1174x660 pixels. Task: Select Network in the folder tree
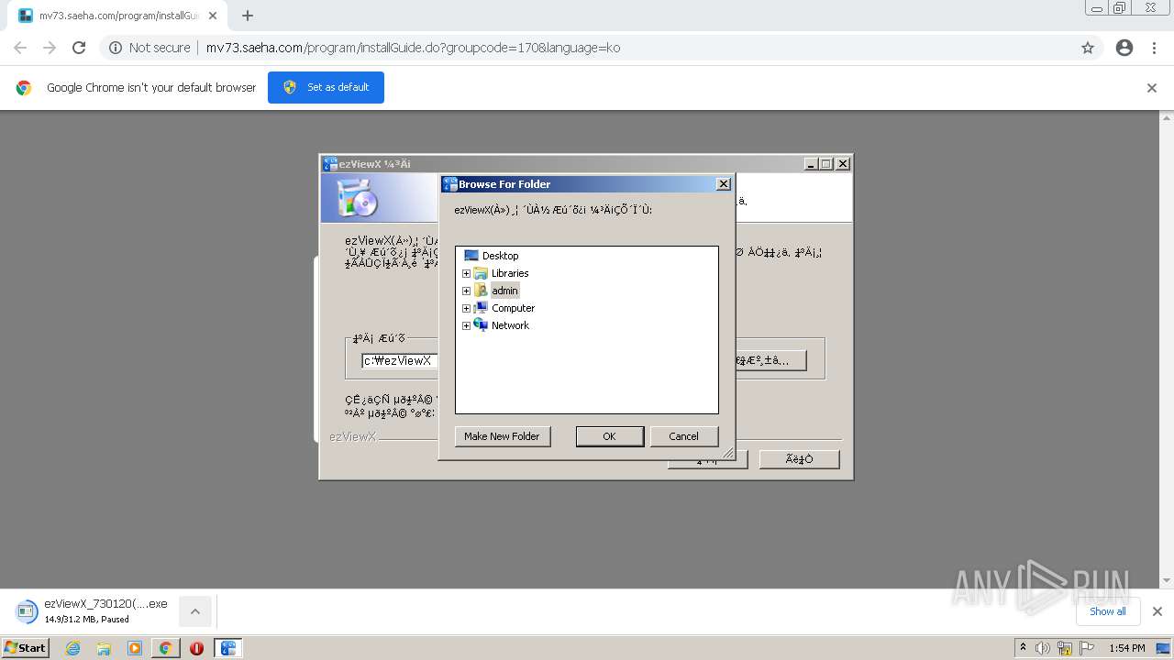510,325
